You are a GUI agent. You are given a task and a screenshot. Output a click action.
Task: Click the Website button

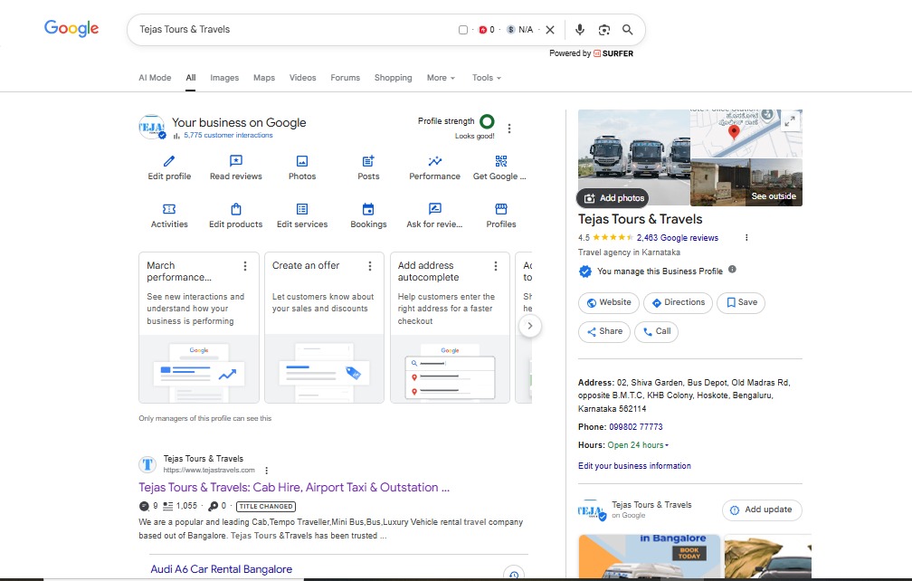608,302
